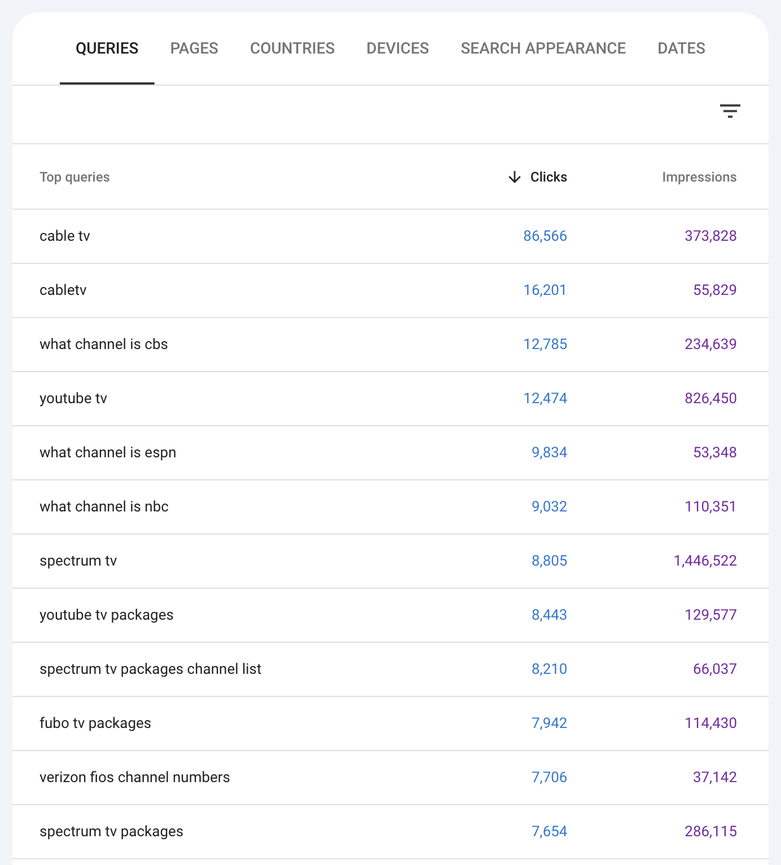This screenshot has height=865, width=781.
Task: Click the 8,443 clicks value
Action: [x=550, y=615]
